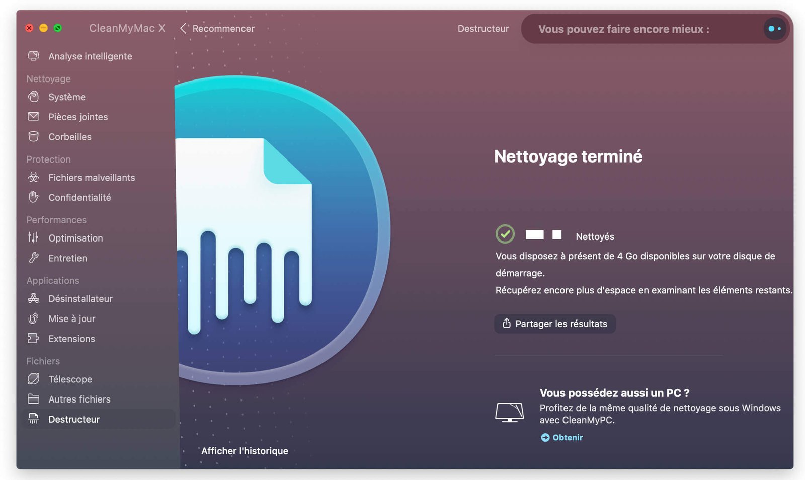The image size is (805, 480).
Task: Click the Destructeur shredder sidebar icon
Action: pos(33,419)
